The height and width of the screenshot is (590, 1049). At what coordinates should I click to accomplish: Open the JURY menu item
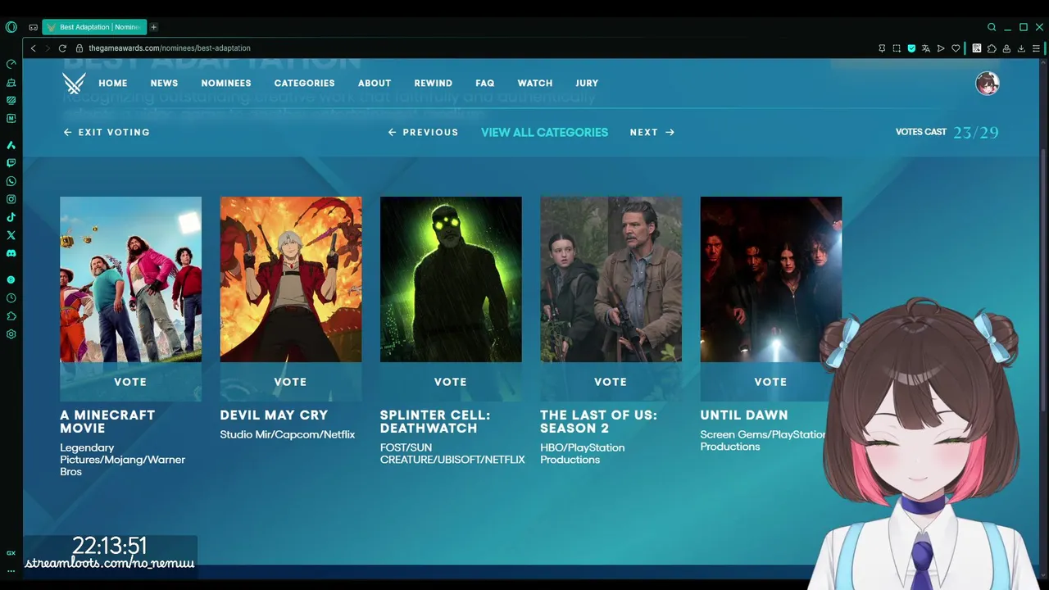click(587, 83)
